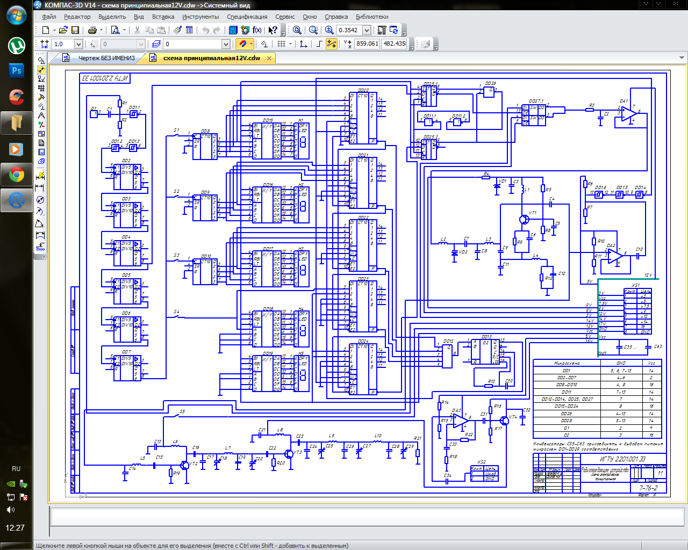Select the Linear dimension tool
Image resolution: width=688 pixels, height=550 pixels.
[x=40, y=187]
